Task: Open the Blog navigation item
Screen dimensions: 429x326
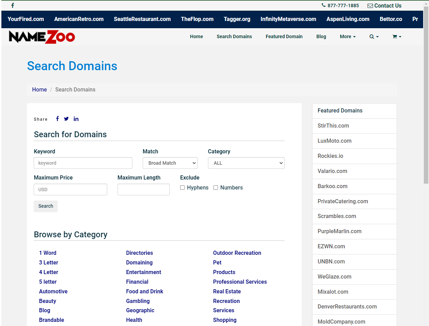Action: pyautogui.click(x=321, y=36)
